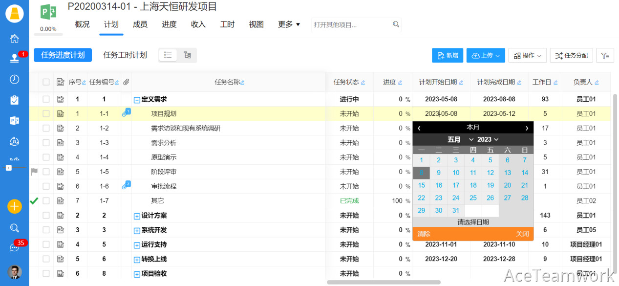Check the box for 系统开发 row
The height and width of the screenshot is (286, 619).
46,230
